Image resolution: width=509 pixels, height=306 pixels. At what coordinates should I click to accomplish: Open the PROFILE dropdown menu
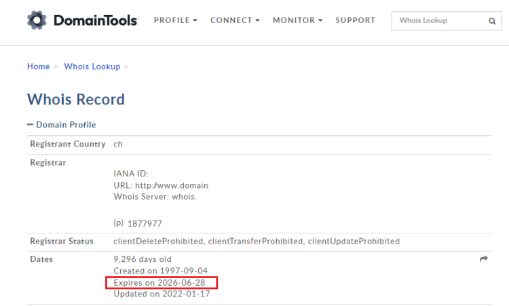(175, 20)
